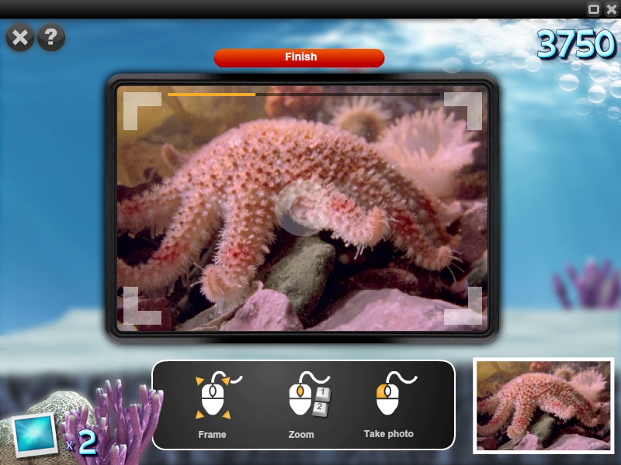Select the remaining photos polaroid icon
This screenshot has width=621, height=465.
[35, 435]
